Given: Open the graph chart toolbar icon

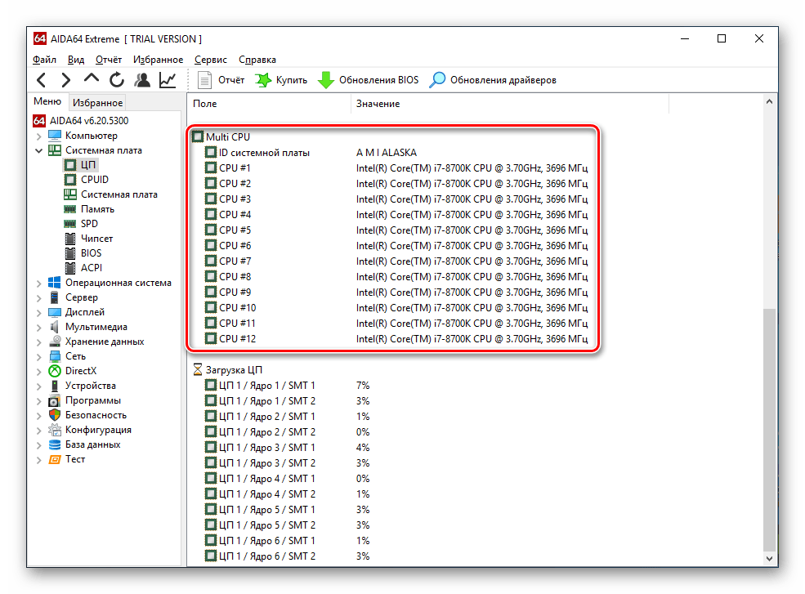Looking at the screenshot, I should tap(168, 80).
